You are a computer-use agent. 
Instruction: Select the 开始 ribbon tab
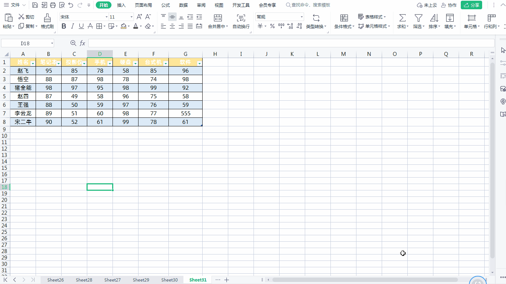click(104, 5)
